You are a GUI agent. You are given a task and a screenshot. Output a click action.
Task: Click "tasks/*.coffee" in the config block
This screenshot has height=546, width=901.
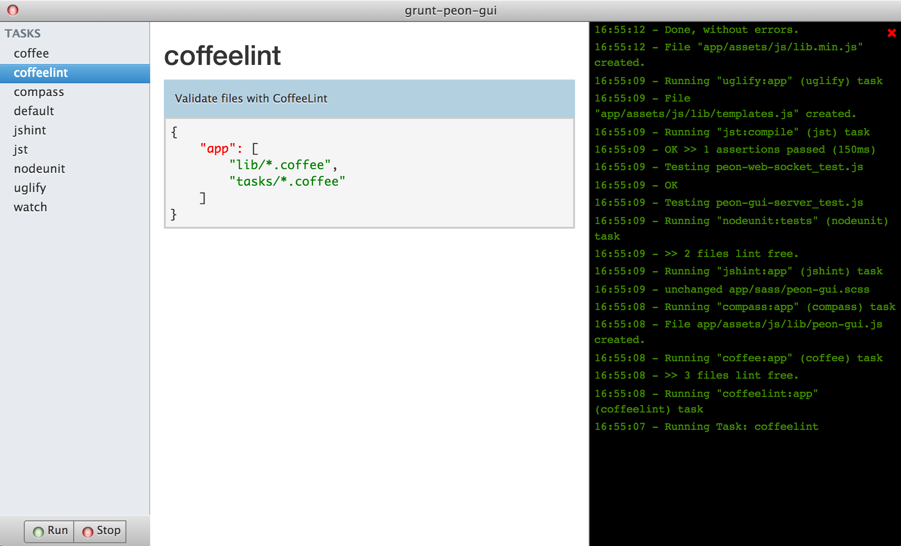[287, 181]
